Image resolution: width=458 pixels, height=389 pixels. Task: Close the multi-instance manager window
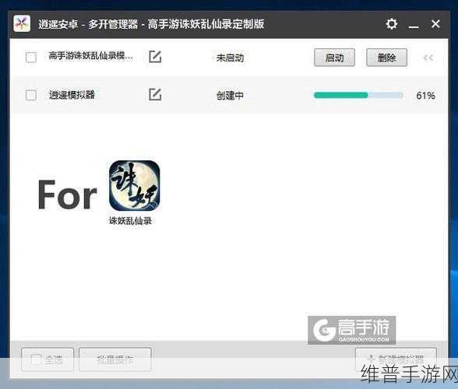pos(435,24)
